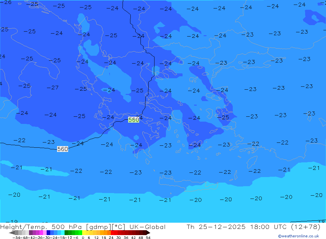Image resolution: width=326 pixels, height=239 pixels.
Task: Click the -48 label on the colour scale
Action: coord(24,238)
